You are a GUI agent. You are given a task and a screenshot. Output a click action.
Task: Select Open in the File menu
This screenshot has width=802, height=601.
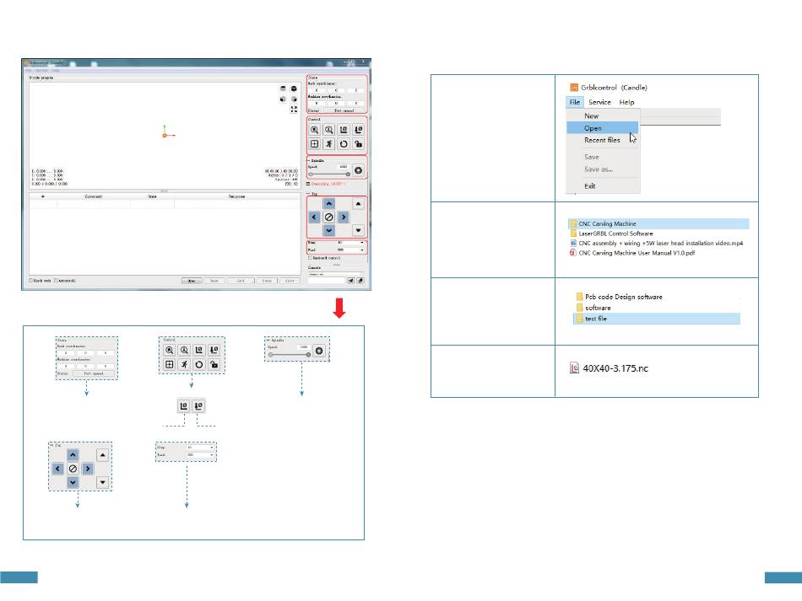593,128
